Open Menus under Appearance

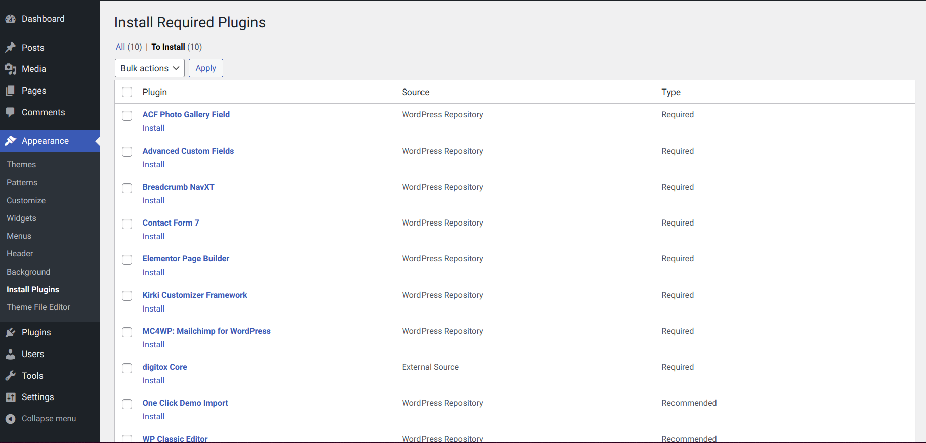(19, 236)
